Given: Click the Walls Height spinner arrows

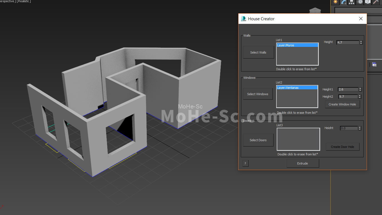Looking at the screenshot, I should click(x=361, y=42).
